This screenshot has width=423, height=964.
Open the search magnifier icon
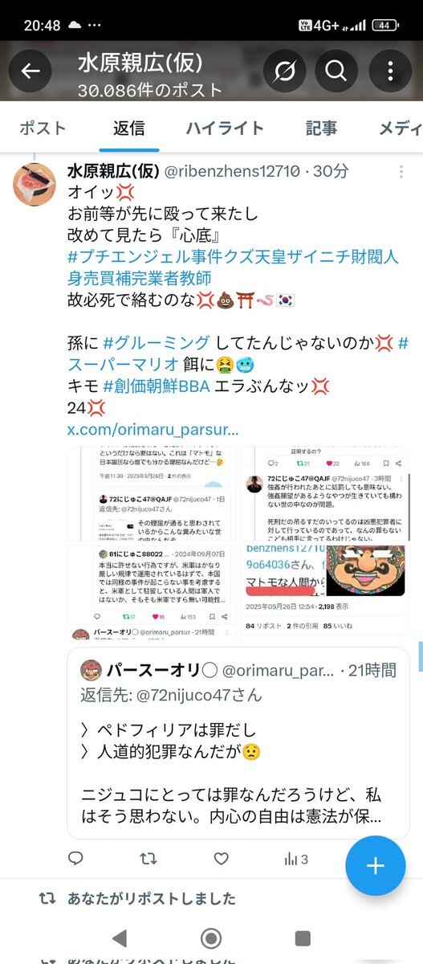[336, 71]
